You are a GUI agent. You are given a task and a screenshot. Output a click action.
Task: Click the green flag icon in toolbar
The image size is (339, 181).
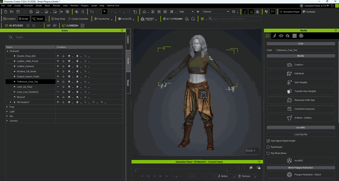[x=272, y=12]
